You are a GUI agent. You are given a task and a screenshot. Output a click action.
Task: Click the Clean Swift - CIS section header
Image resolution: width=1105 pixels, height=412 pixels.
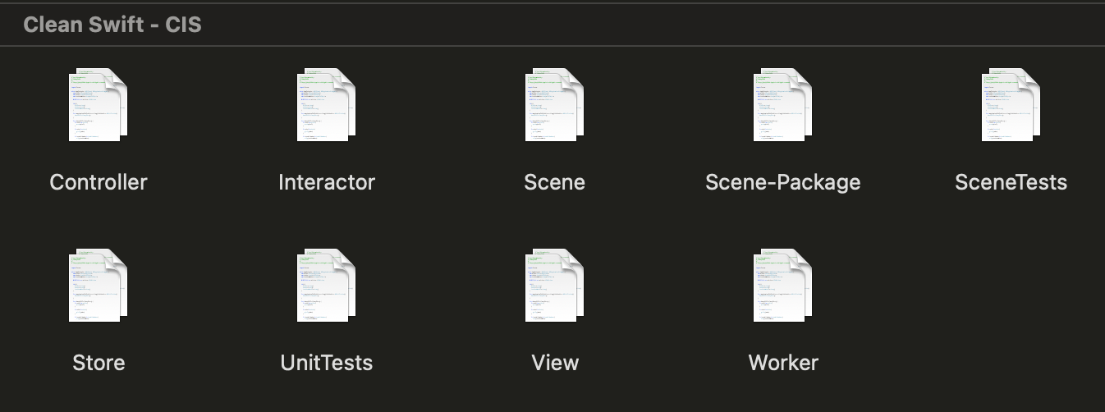tap(112, 25)
